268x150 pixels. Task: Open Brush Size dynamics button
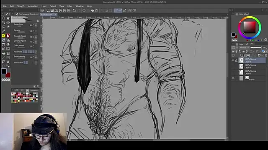point(36,25)
